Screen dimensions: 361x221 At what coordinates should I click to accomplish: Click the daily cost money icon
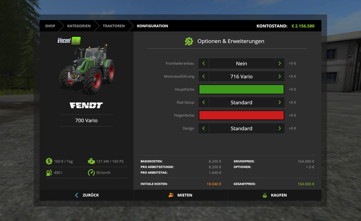49,161
